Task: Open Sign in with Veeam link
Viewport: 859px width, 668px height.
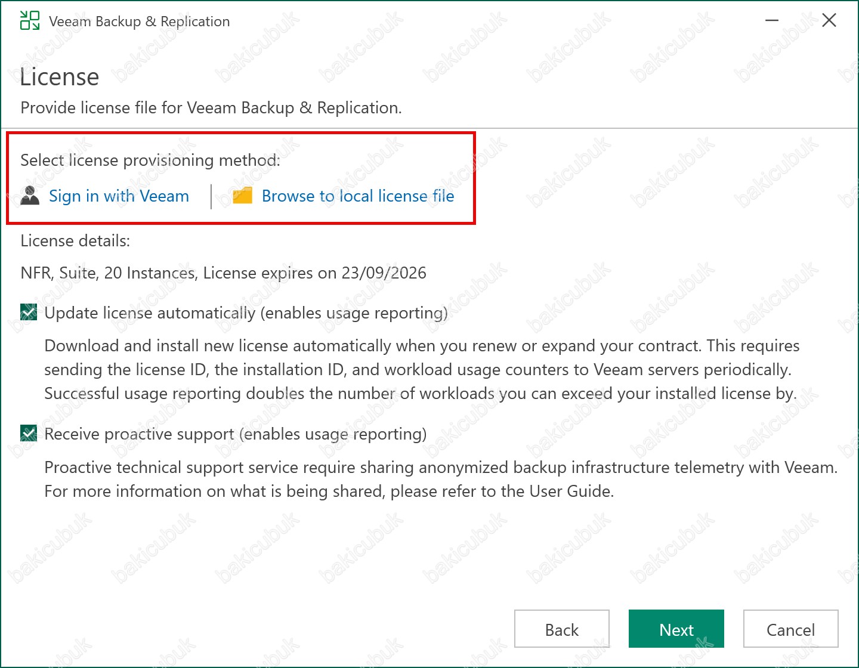Action: (x=119, y=196)
